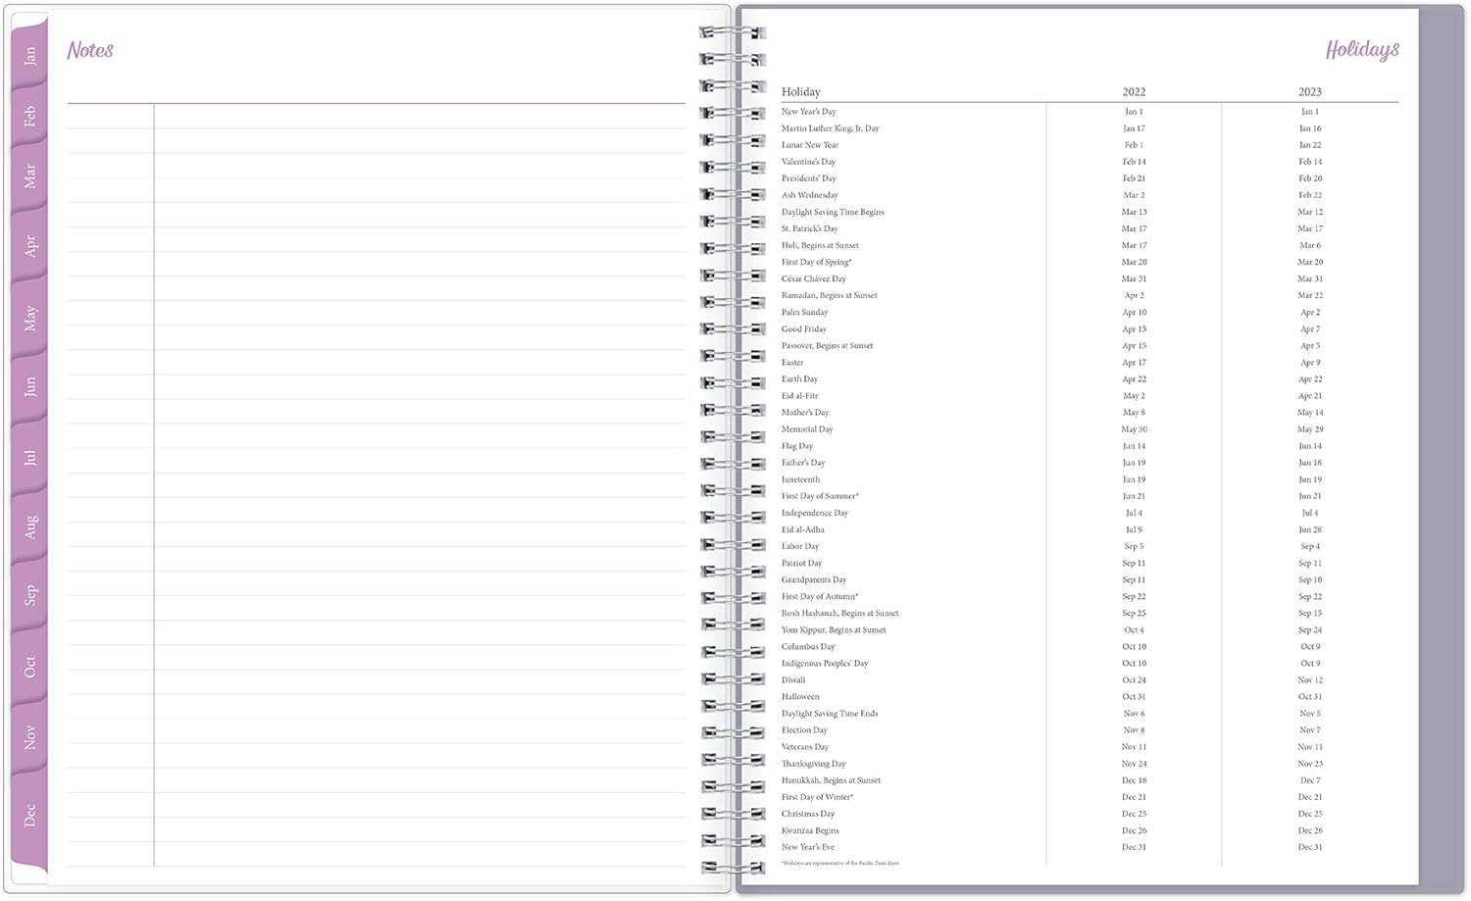Viewport: 1471px width, 901px height.
Task: Click the Flag Day entry
Action: coord(797,446)
